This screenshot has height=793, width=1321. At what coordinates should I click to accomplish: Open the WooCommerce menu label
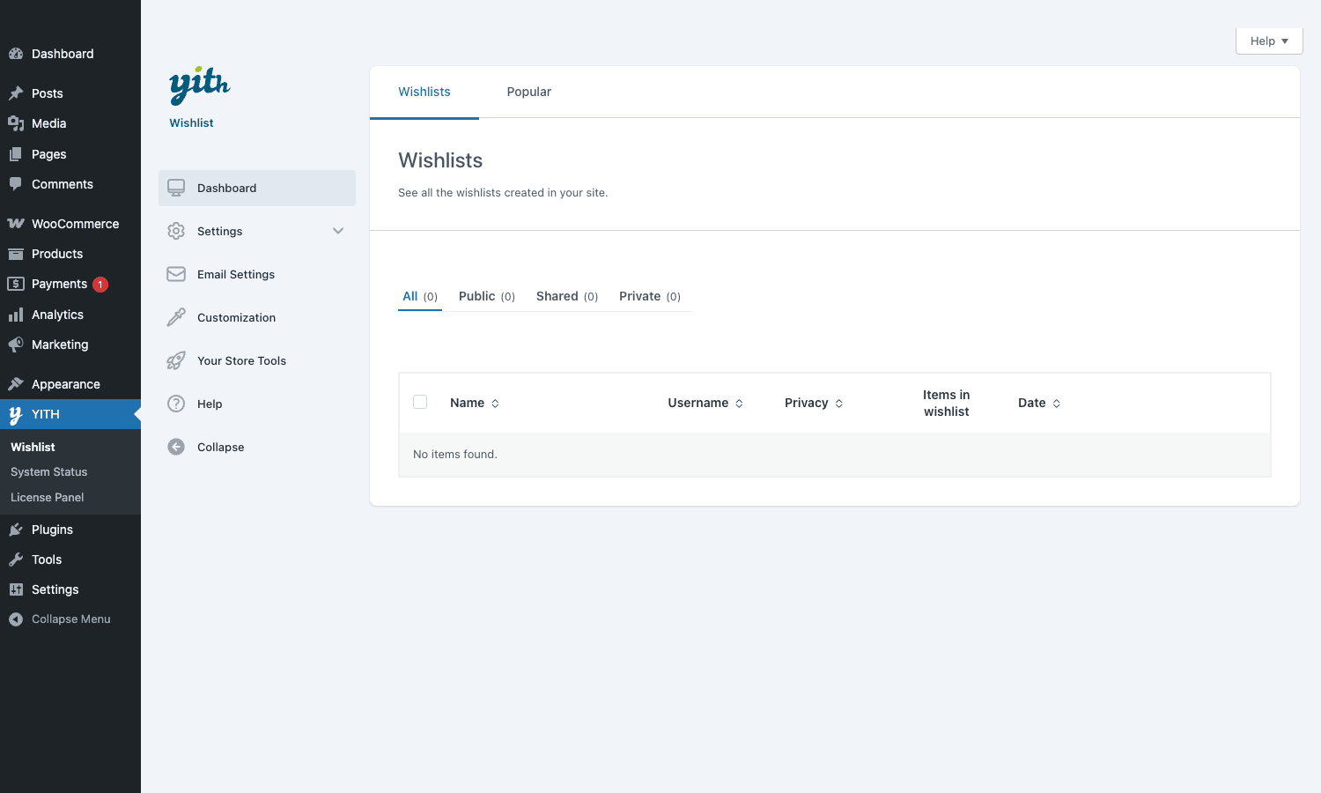point(76,224)
